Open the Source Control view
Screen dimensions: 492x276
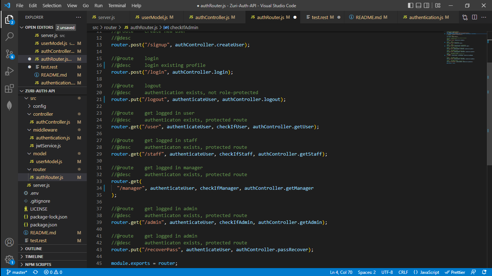[9, 53]
